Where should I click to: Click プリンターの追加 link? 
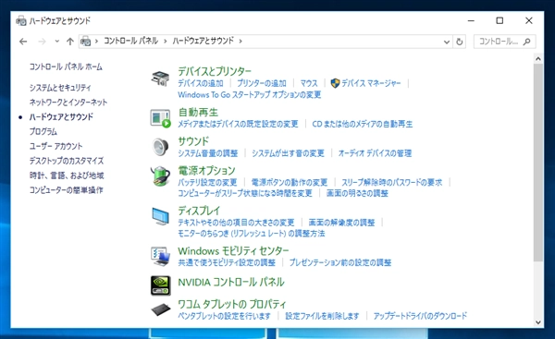262,83
